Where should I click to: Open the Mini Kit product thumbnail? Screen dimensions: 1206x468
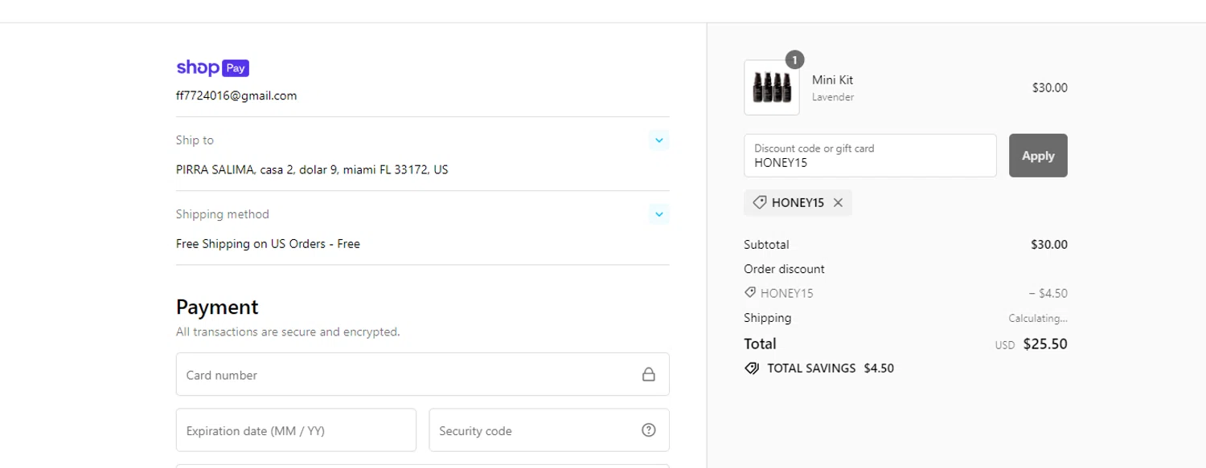click(x=772, y=87)
